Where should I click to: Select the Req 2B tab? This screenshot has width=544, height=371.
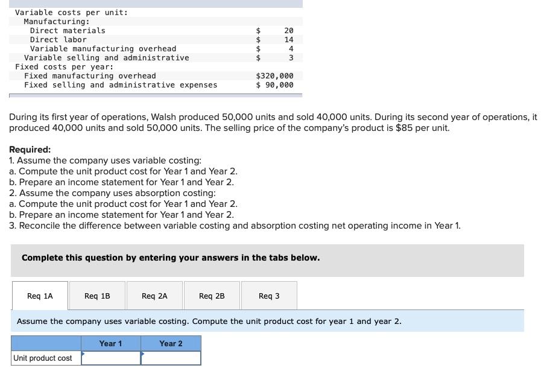212,296
